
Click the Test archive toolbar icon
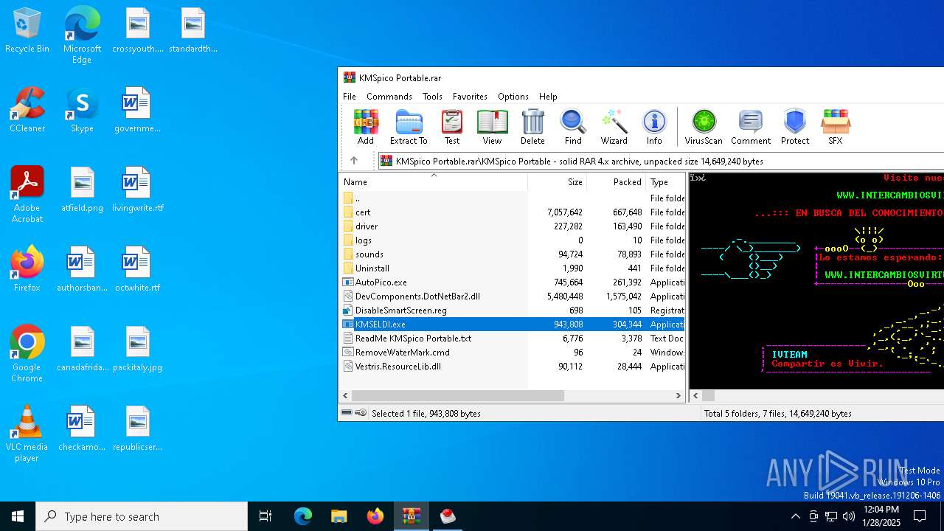[x=452, y=127]
